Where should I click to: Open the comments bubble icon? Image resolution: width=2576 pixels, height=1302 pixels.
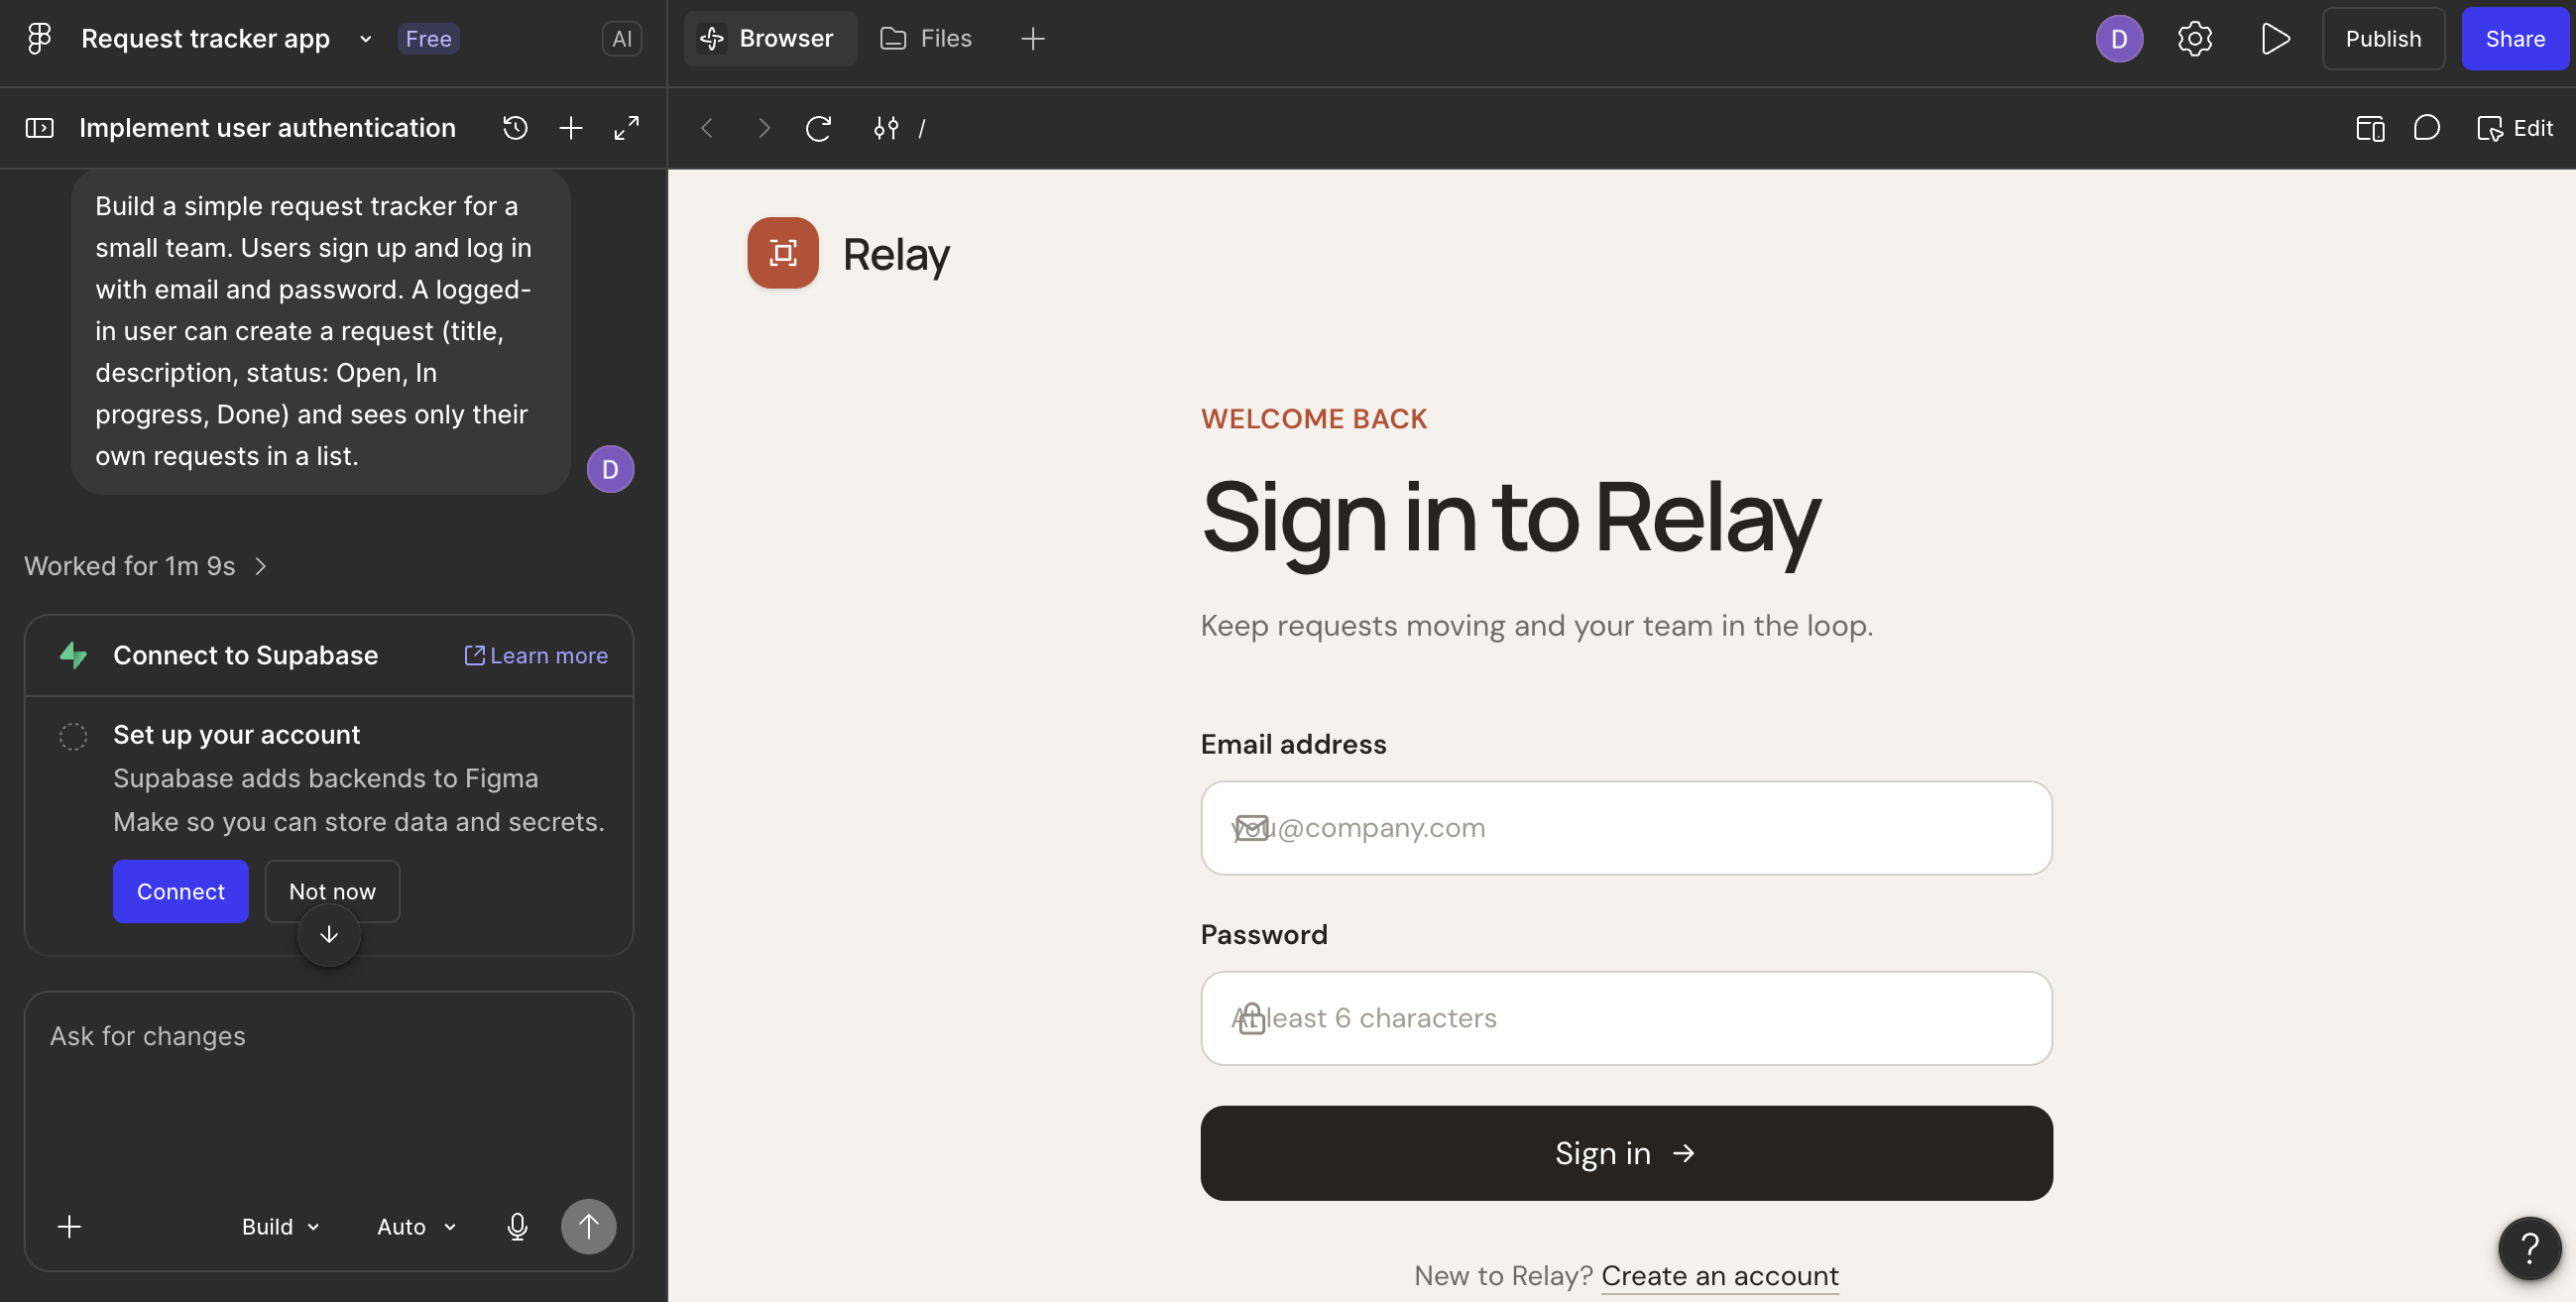point(2426,128)
